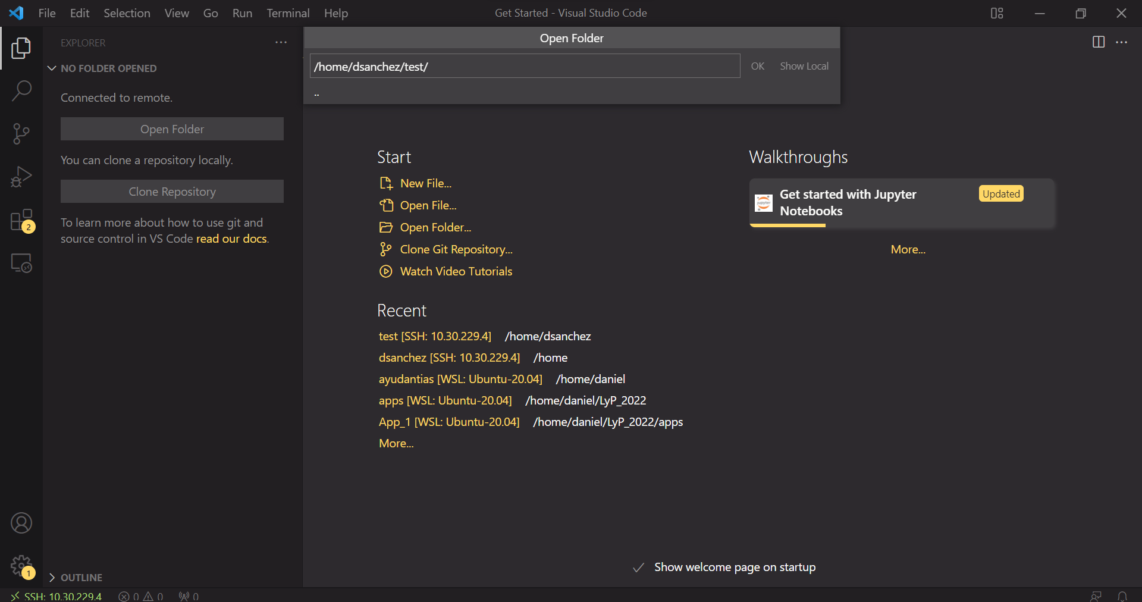1142x602 pixels.
Task: Open editor More Actions ellipsis
Action: (x=1122, y=42)
